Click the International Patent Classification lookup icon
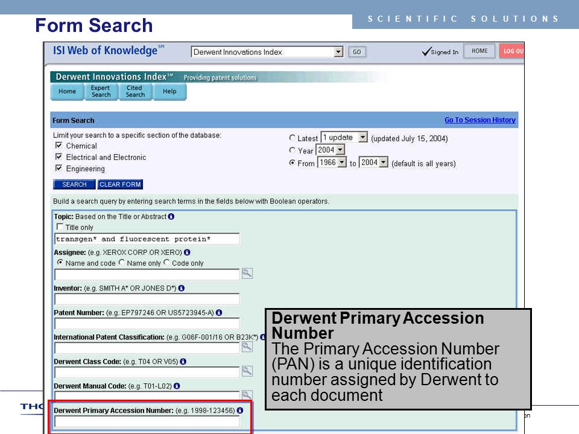The image size is (579, 434). point(247,347)
